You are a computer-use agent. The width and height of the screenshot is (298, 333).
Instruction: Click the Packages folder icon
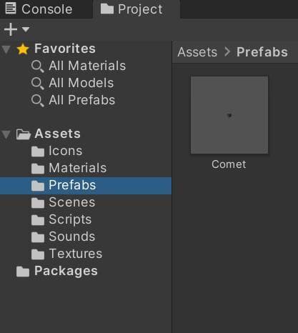[23, 272]
